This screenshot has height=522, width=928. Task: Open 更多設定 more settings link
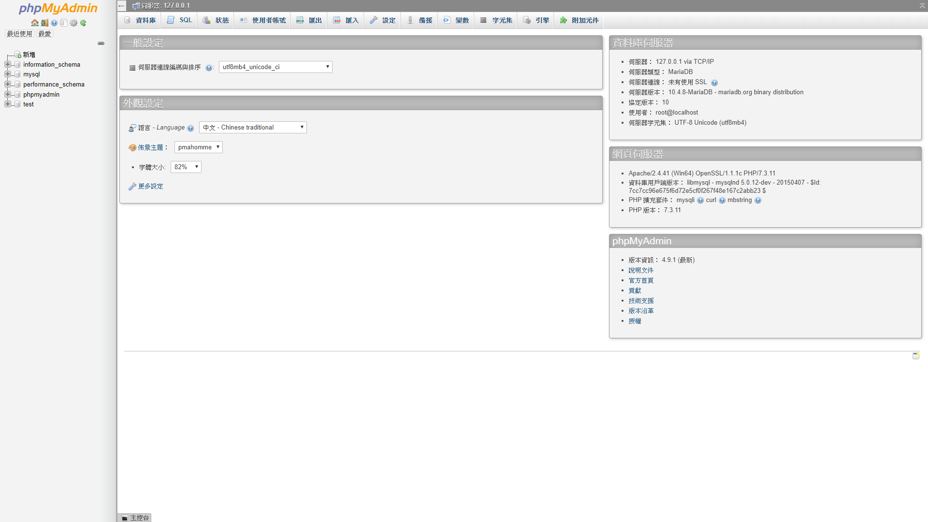point(150,186)
